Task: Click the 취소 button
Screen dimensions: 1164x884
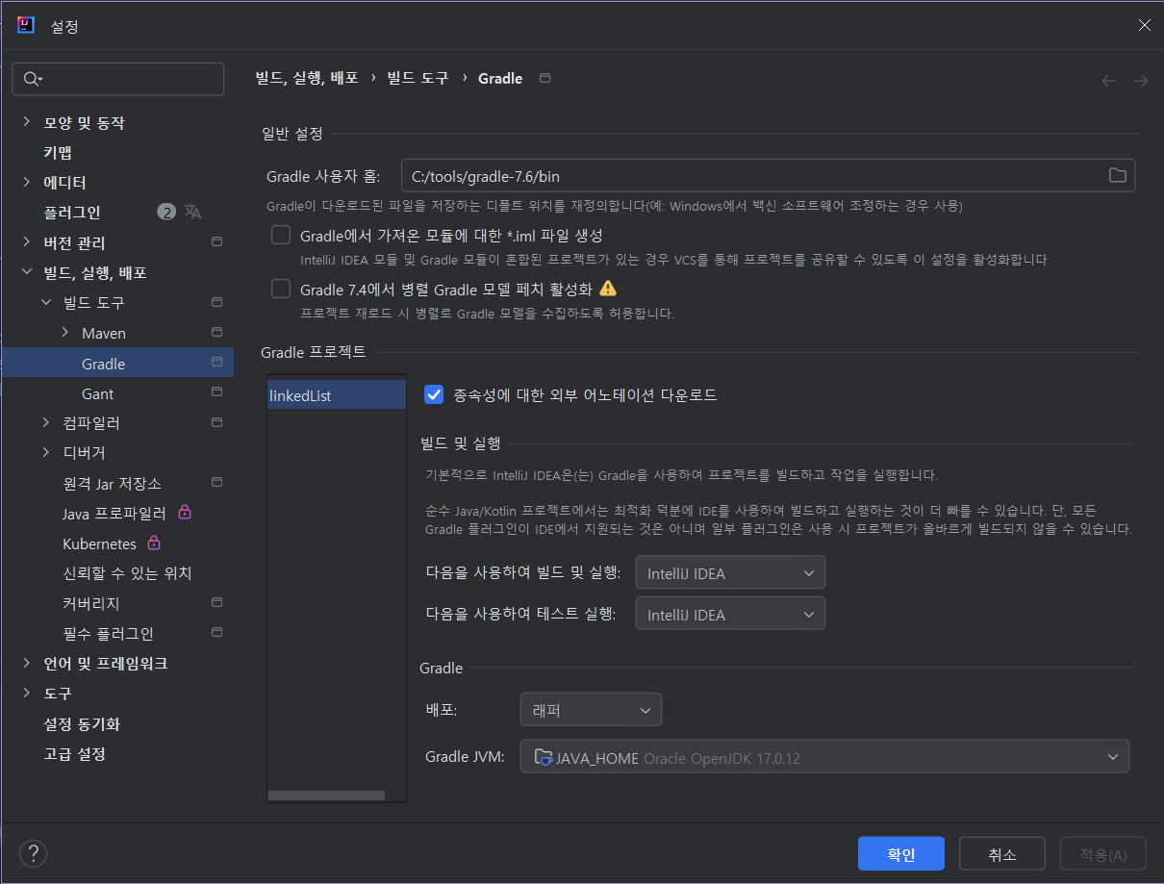Action: [x=1002, y=854]
